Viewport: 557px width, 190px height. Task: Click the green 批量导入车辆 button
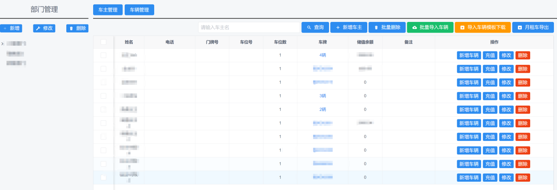pos(430,27)
